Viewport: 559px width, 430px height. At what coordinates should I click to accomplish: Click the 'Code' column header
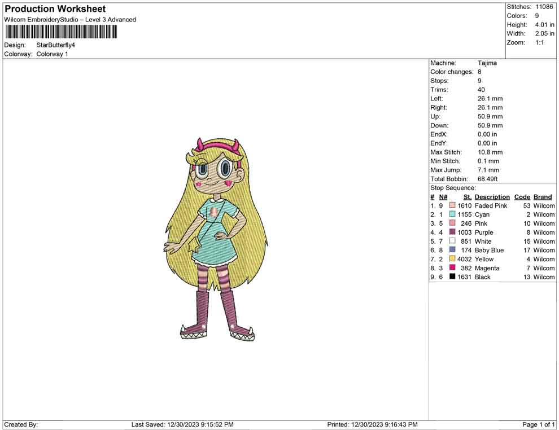point(522,197)
